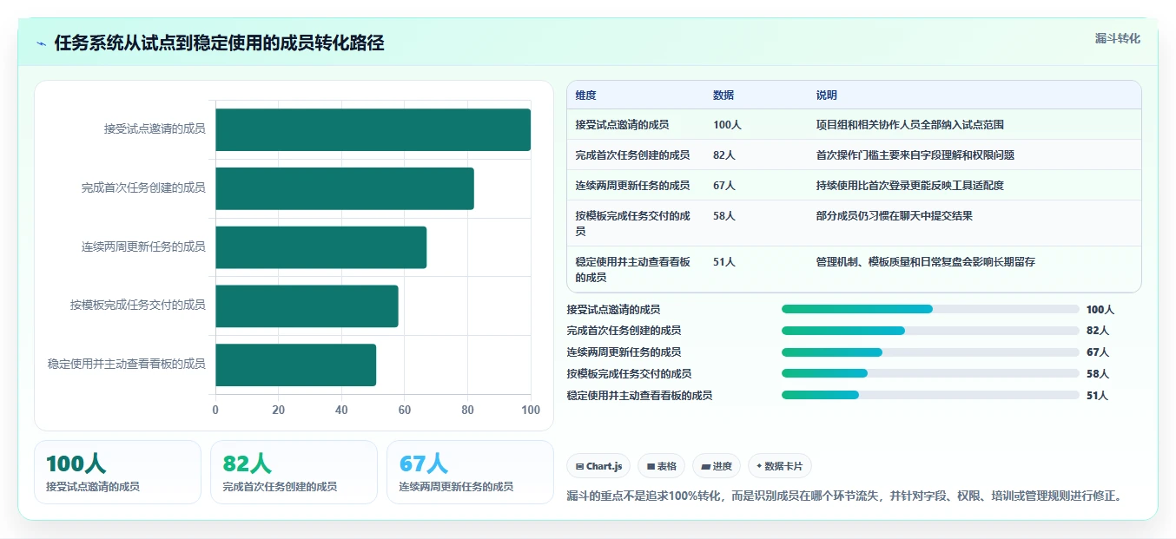1176x539 pixels.
Task: Click progress list label 按模板完成任务交付的成员
Action: 629,374
